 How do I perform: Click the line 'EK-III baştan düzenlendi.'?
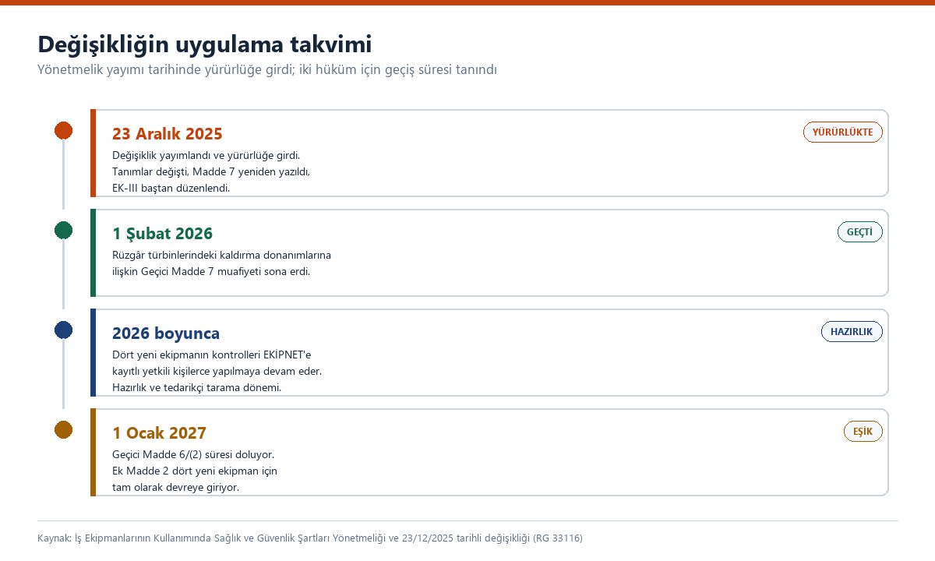click(171, 189)
